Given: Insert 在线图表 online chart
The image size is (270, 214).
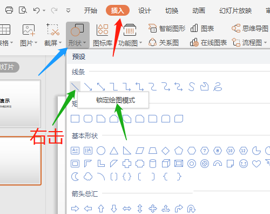Looking at the screenshot, I should pos(208,43).
